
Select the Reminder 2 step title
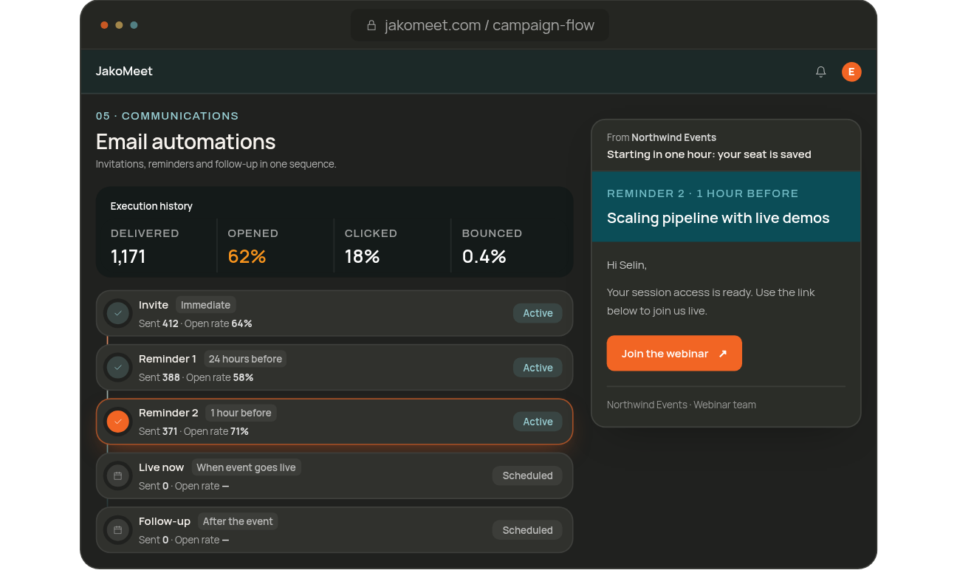[168, 413]
